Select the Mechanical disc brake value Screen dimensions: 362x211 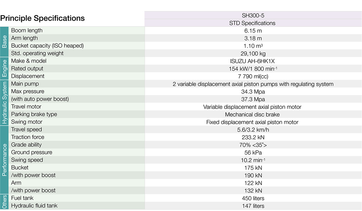coord(253,115)
